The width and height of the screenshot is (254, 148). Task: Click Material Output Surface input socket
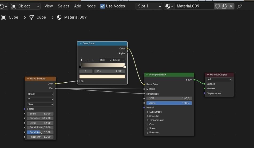(205, 84)
